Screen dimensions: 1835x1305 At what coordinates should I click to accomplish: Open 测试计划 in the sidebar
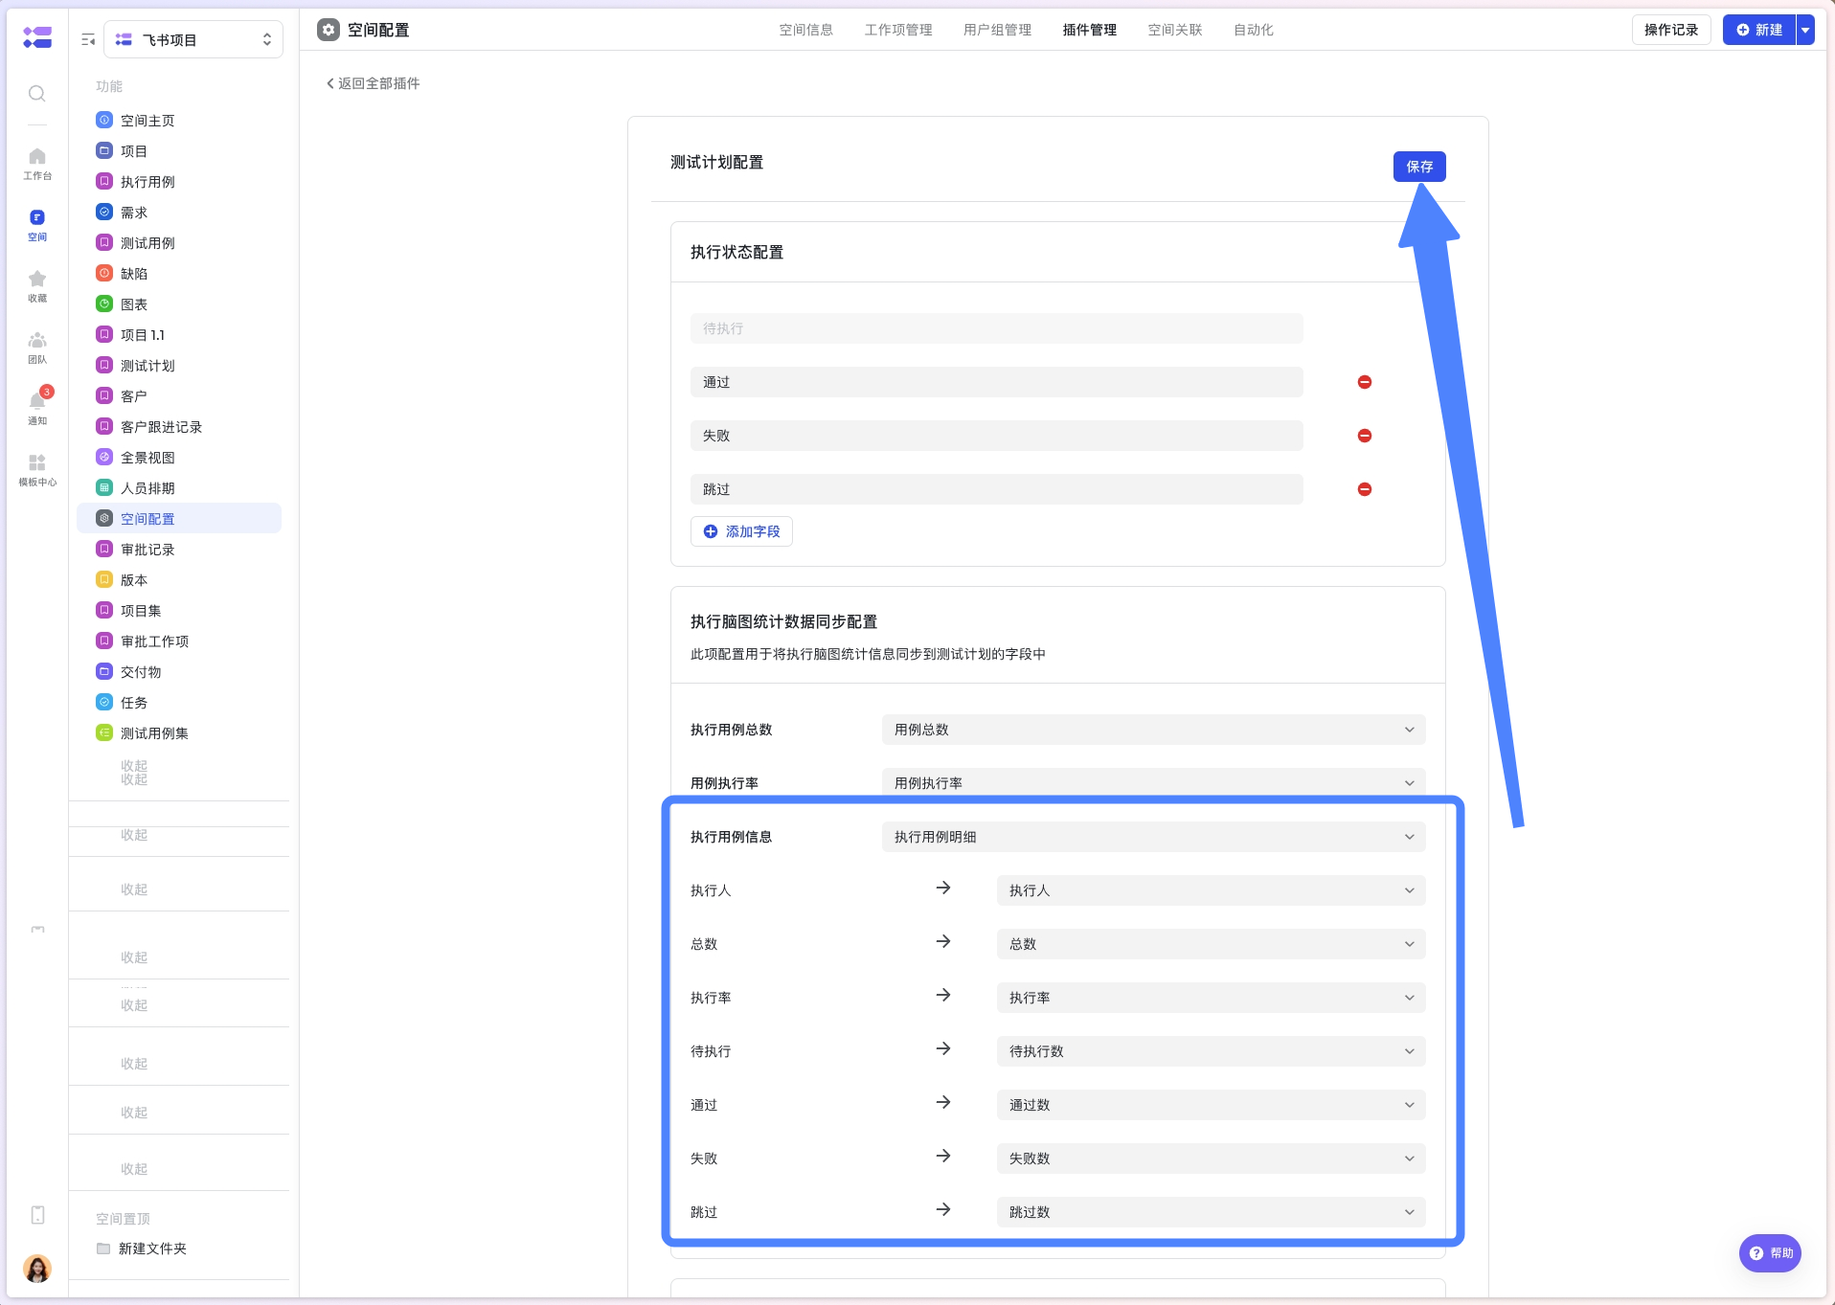[179, 366]
